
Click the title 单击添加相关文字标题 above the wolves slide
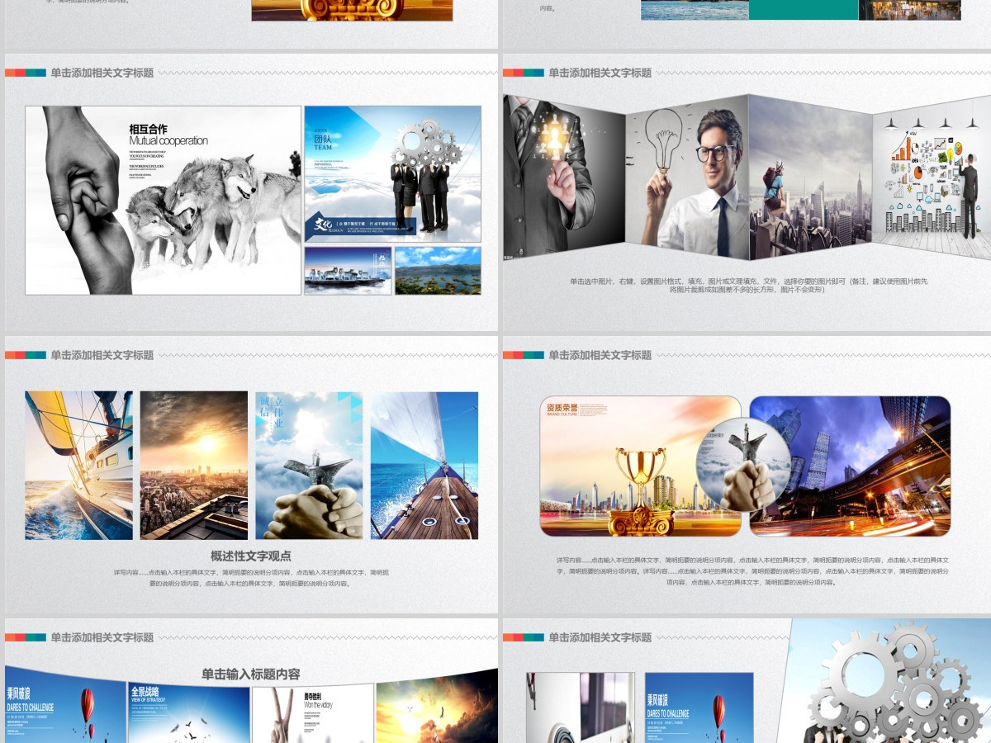pyautogui.click(x=102, y=73)
